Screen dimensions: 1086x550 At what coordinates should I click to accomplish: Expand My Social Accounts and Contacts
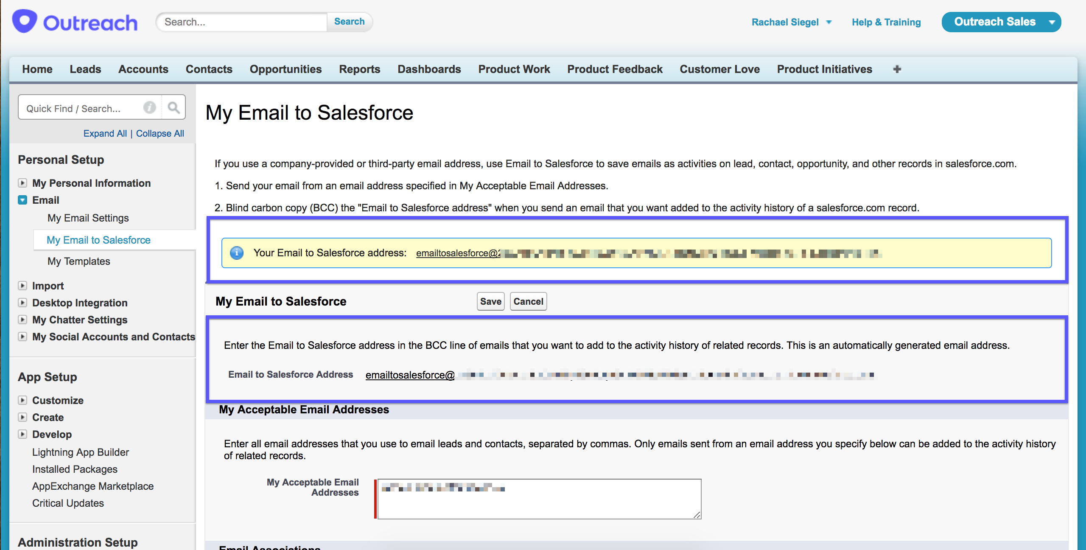[x=22, y=337]
